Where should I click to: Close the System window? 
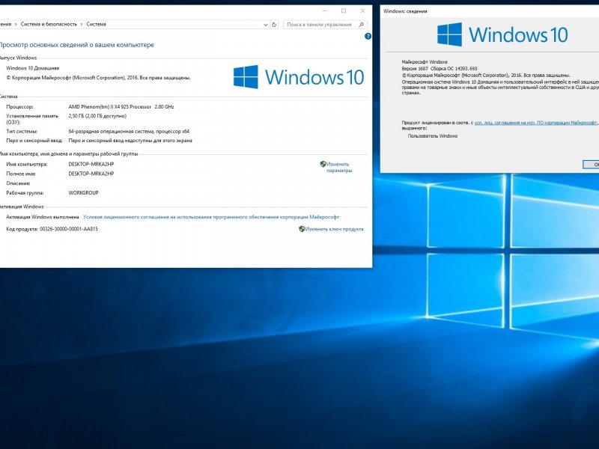pos(362,11)
